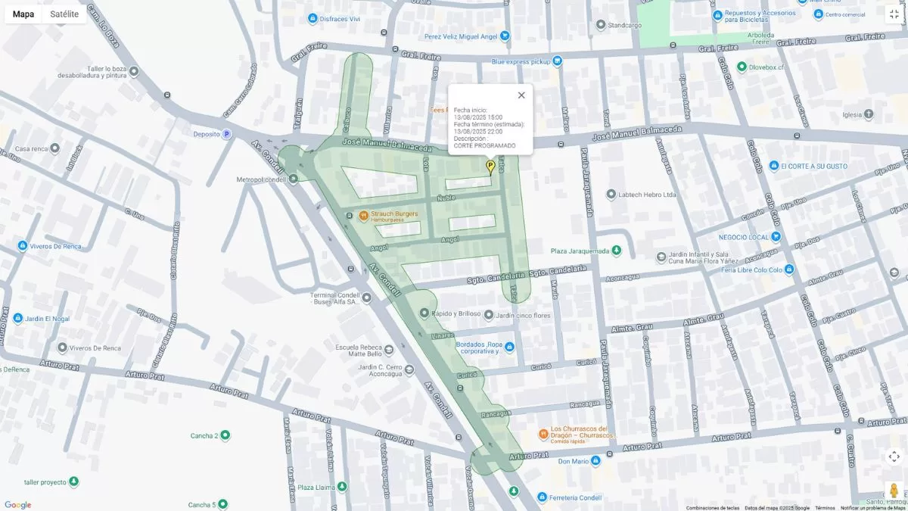Select Terminal Condell Buses Alfa marker
Image resolution: width=908 pixels, height=511 pixels.
[x=367, y=298]
